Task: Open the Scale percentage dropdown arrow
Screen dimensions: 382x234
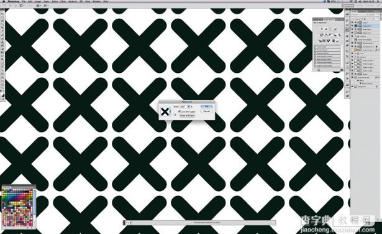Action: pyautogui.click(x=189, y=106)
